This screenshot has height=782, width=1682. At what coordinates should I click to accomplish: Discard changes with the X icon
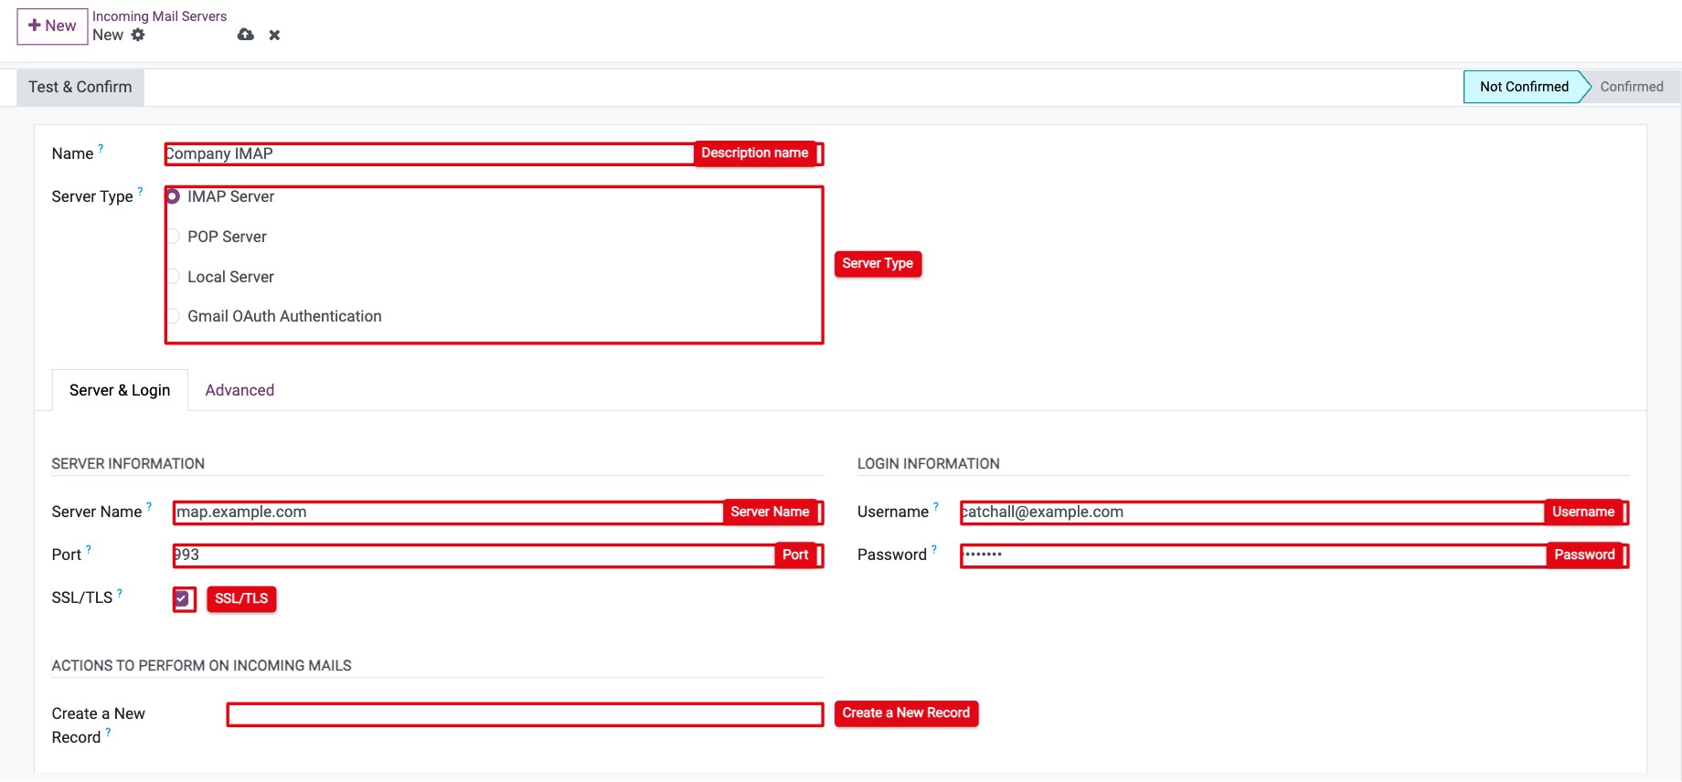pyautogui.click(x=274, y=36)
